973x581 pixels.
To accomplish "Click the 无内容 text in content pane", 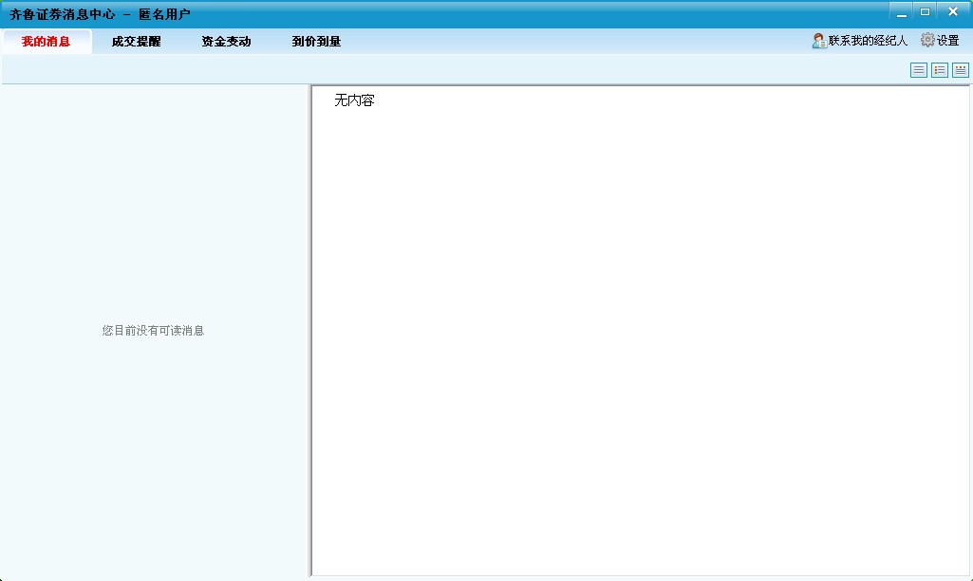I will coord(354,100).
